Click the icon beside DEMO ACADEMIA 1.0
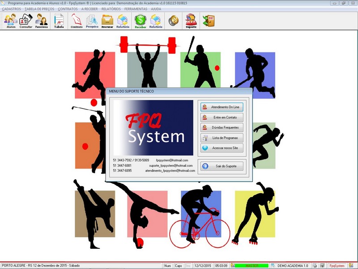358x269 pixels. (x=273, y=265)
